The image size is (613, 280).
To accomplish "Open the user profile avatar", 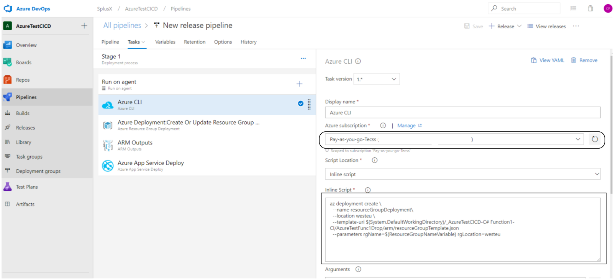I will click(608, 8).
